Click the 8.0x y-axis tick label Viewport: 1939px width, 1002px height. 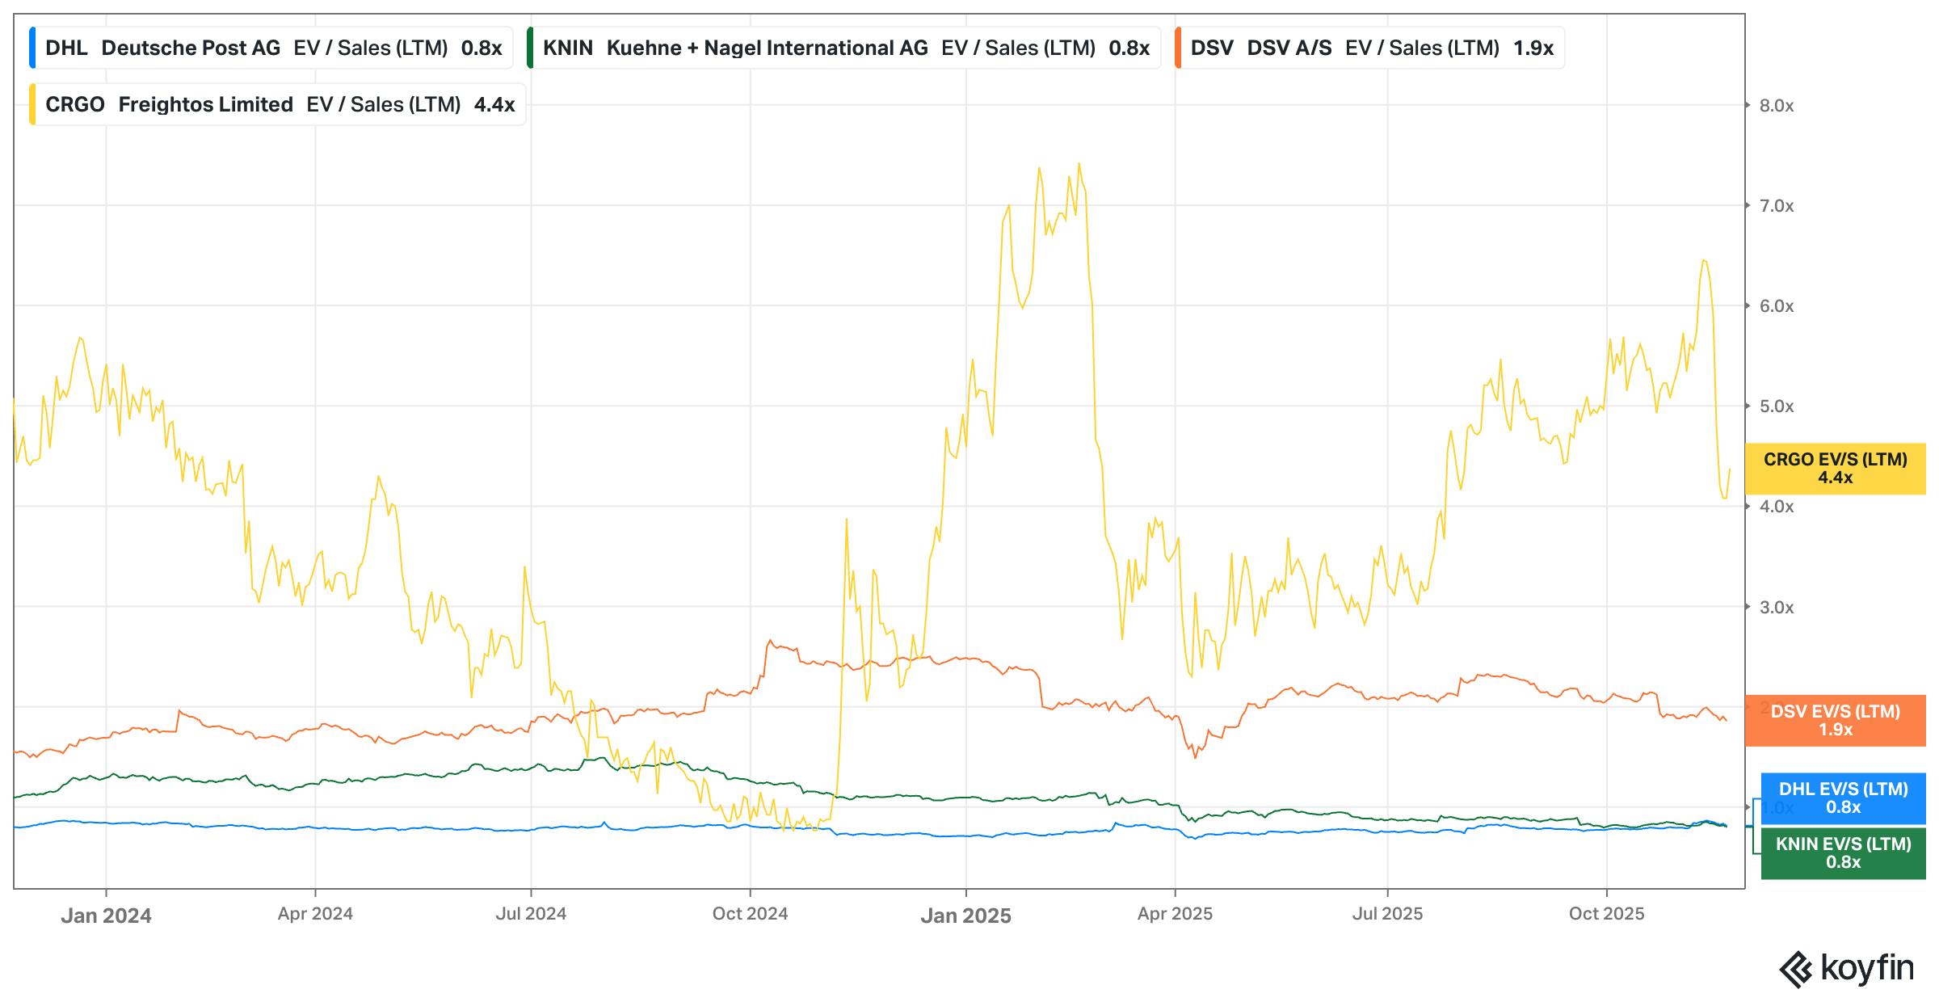[1776, 104]
